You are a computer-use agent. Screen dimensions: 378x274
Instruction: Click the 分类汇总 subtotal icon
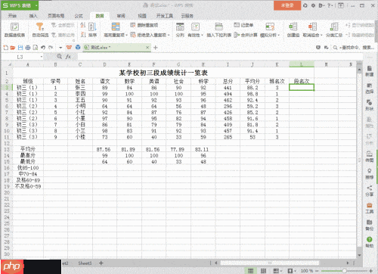tap(334, 26)
